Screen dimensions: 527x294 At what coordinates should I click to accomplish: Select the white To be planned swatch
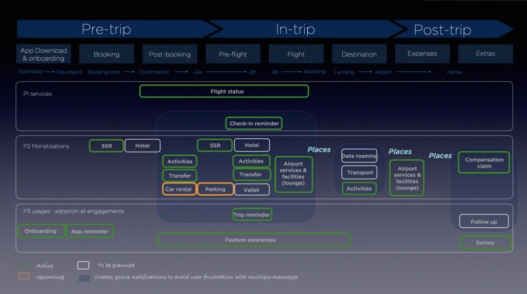(83, 265)
